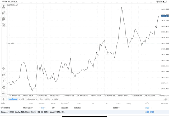Image resolution: width=169 pixels, height=118 pixels.
Task: Open the drawing objects shapes icon
Action: click(x=3, y=87)
